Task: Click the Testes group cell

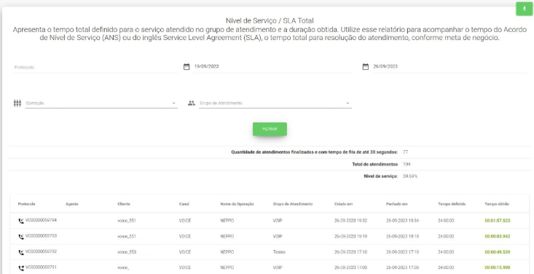Action: tap(279, 253)
